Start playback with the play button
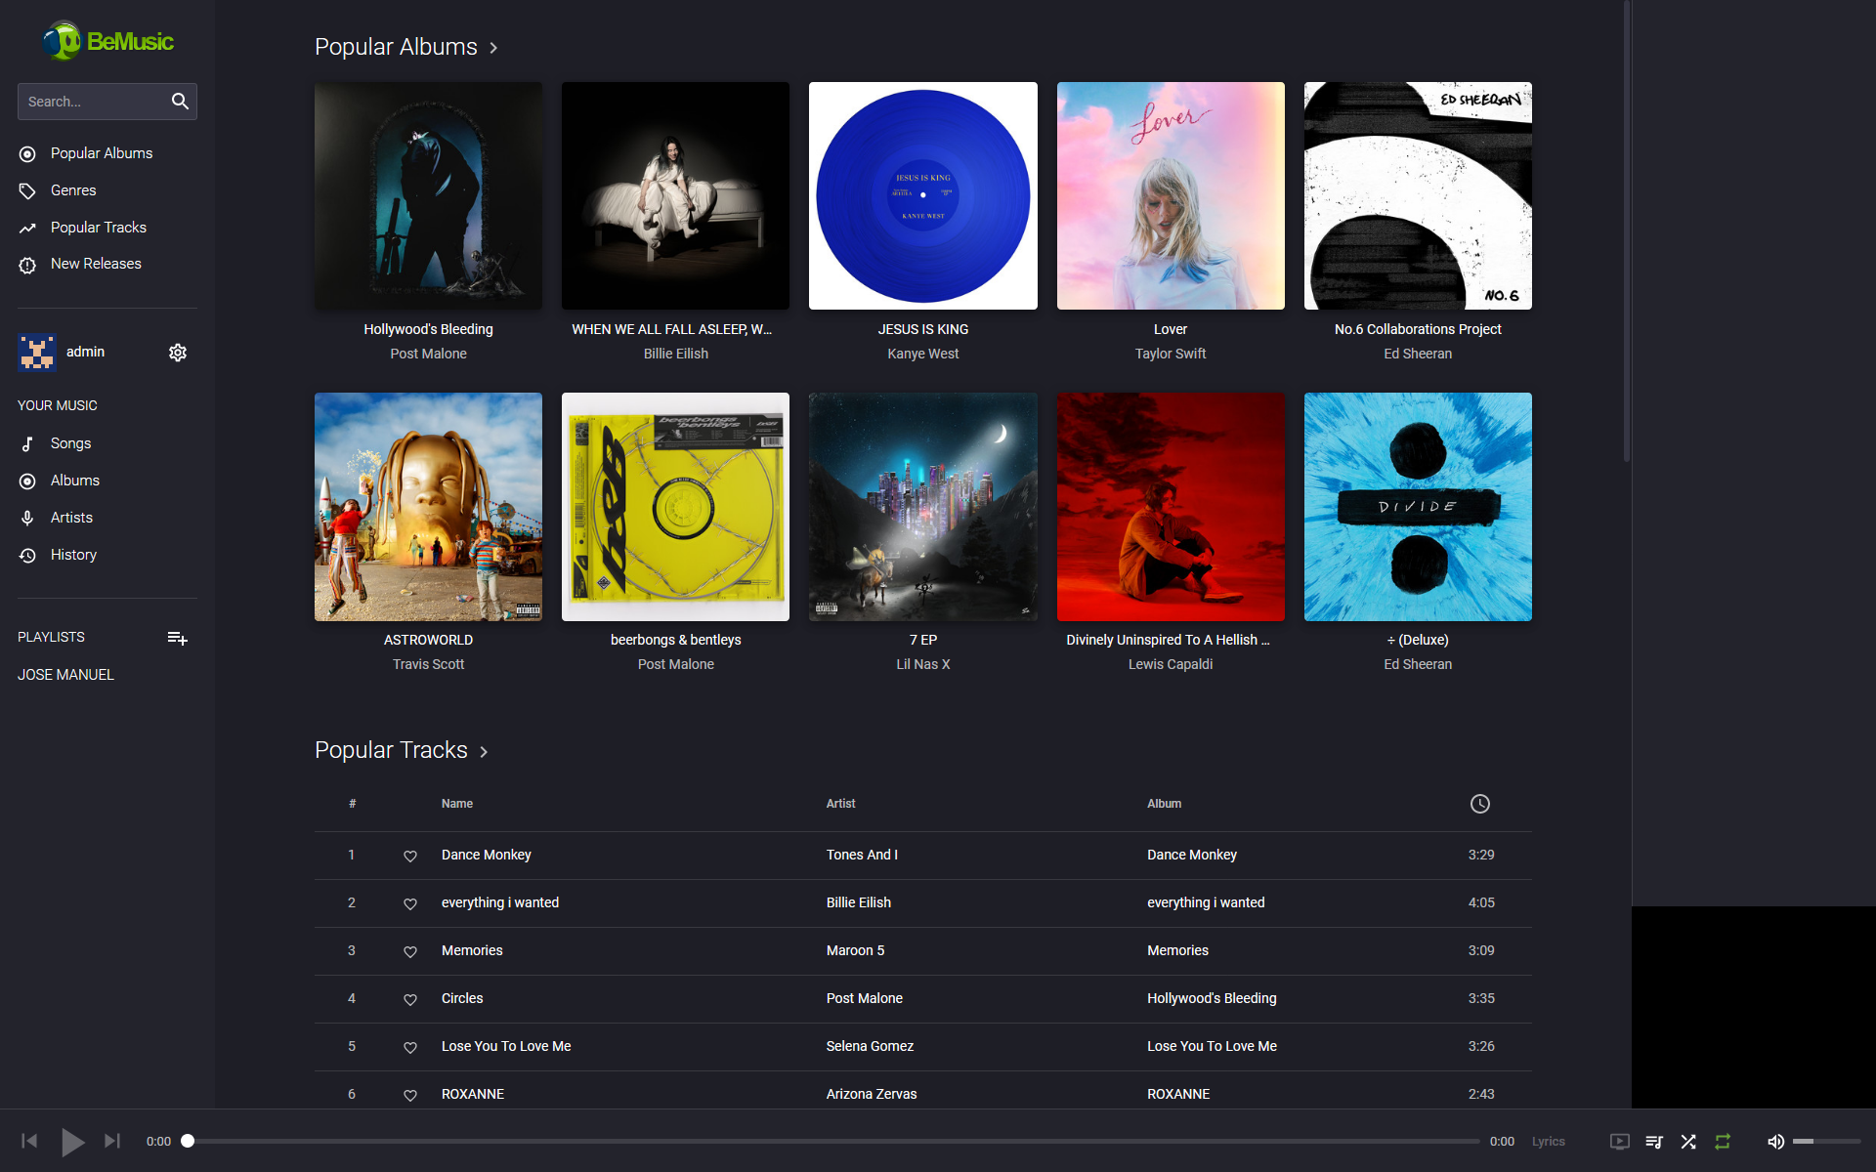 (x=72, y=1141)
